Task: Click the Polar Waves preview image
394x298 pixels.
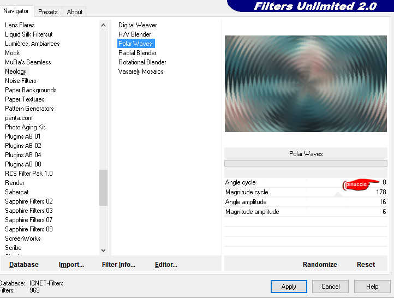Action: point(306,84)
